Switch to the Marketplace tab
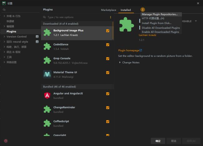Screen dimensions: 203x146 pyautogui.click(x=108, y=10)
